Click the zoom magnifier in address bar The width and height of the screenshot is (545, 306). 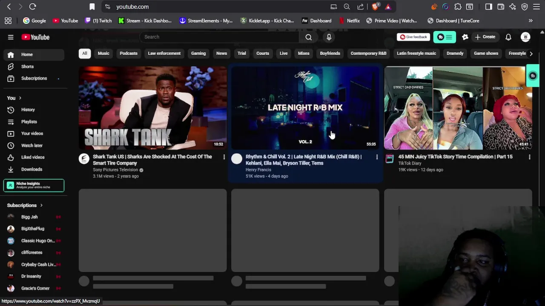tap(347, 6)
